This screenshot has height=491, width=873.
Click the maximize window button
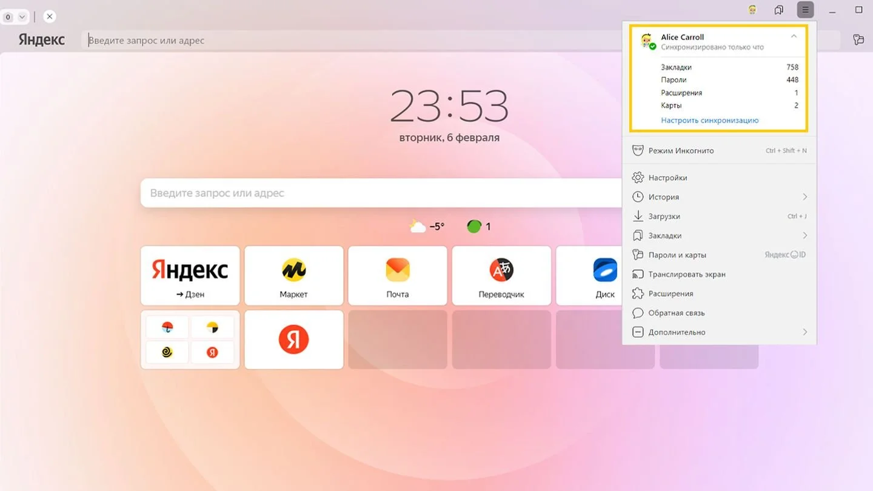point(859,10)
